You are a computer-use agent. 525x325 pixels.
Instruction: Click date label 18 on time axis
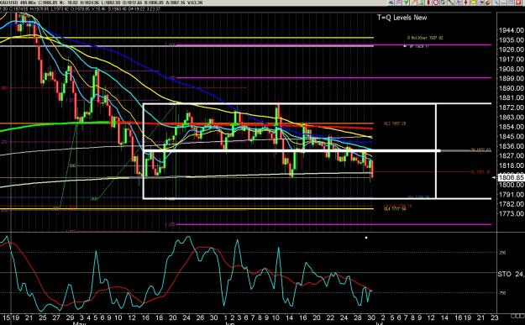160,317
